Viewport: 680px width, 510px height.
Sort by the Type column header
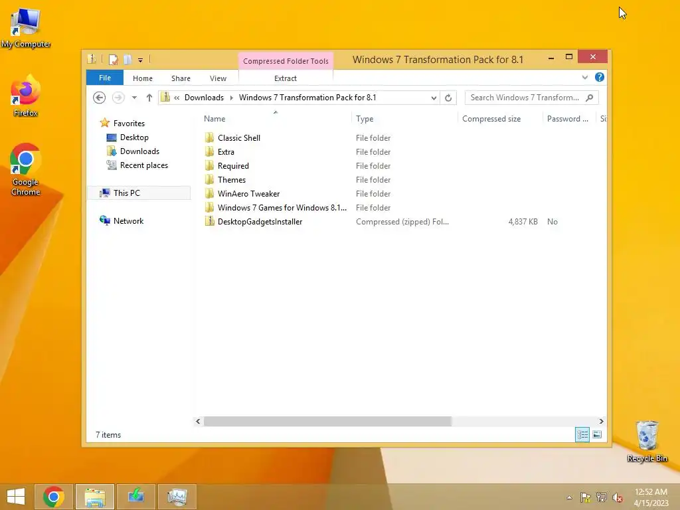[x=365, y=119]
